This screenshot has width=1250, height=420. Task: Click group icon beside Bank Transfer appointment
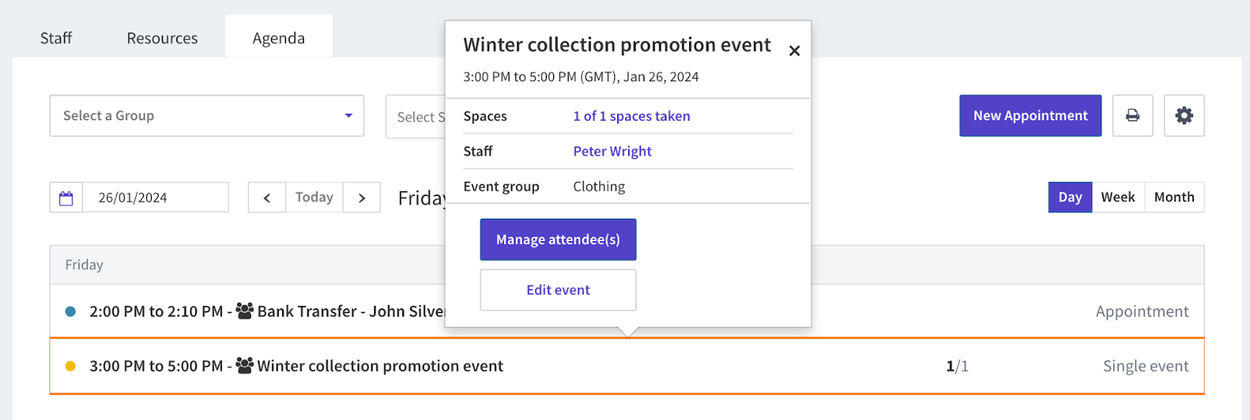click(245, 311)
